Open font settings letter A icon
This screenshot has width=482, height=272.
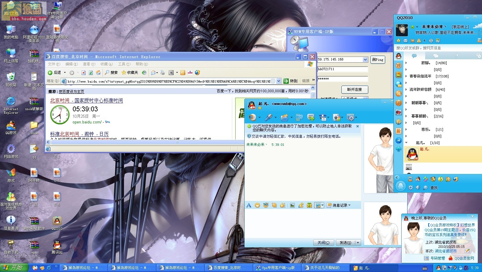(249, 205)
